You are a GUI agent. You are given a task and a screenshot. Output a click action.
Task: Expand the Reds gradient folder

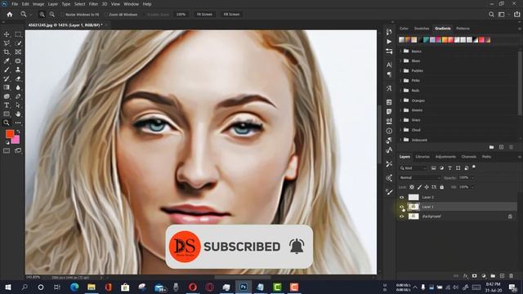pyautogui.click(x=400, y=91)
